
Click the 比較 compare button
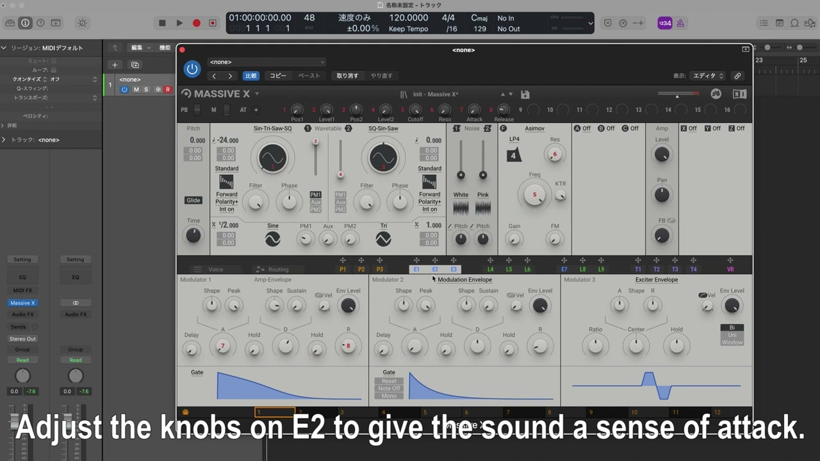click(x=251, y=76)
